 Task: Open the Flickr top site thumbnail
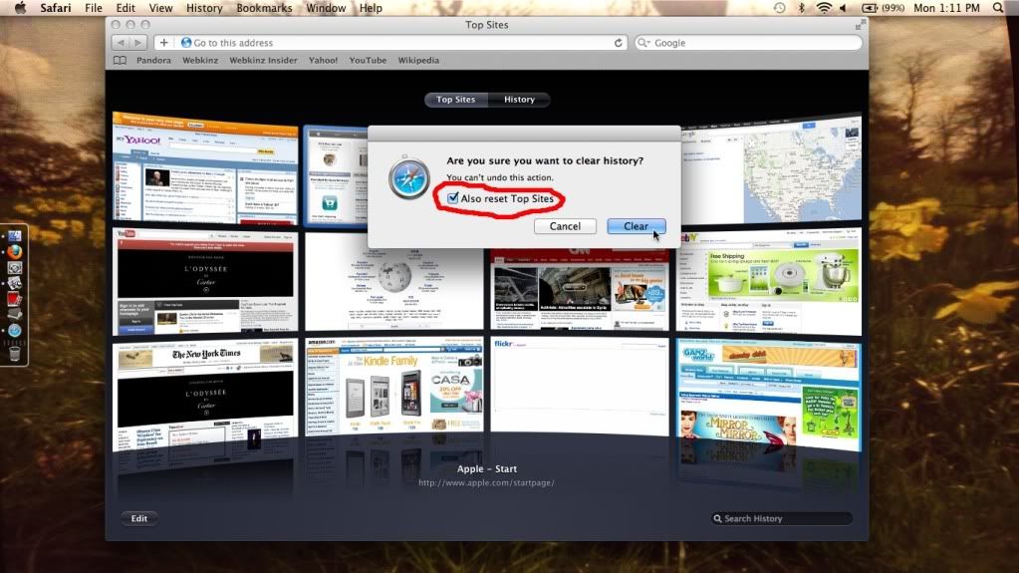point(579,386)
